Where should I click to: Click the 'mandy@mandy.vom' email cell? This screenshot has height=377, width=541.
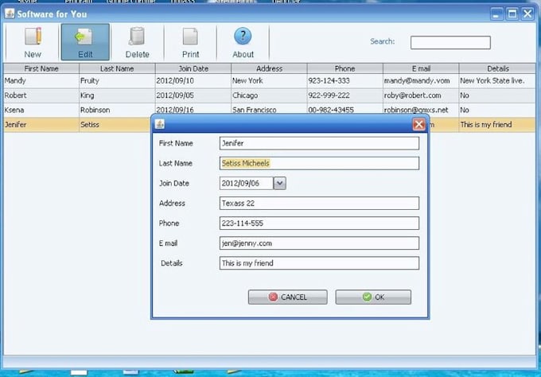click(421, 80)
